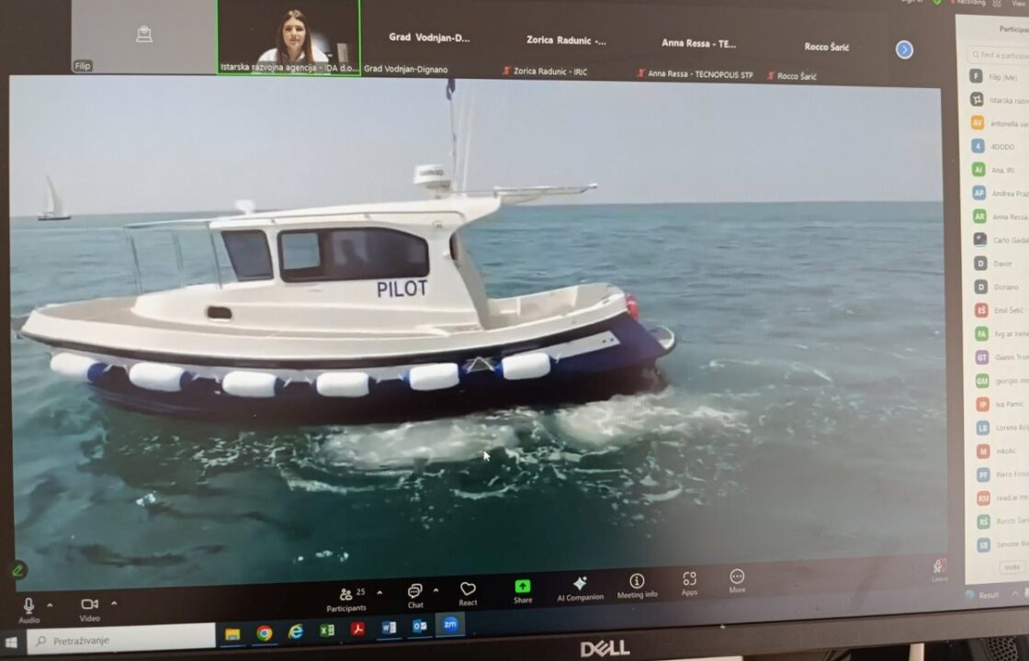Open Internet Explorer from the taskbar
The height and width of the screenshot is (661, 1029).
pyautogui.click(x=296, y=632)
